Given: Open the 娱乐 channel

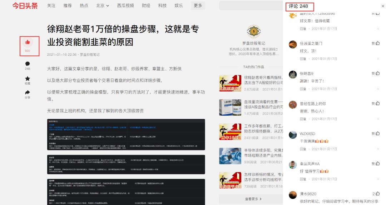Looking at the screenshot, I should pos(179,5).
